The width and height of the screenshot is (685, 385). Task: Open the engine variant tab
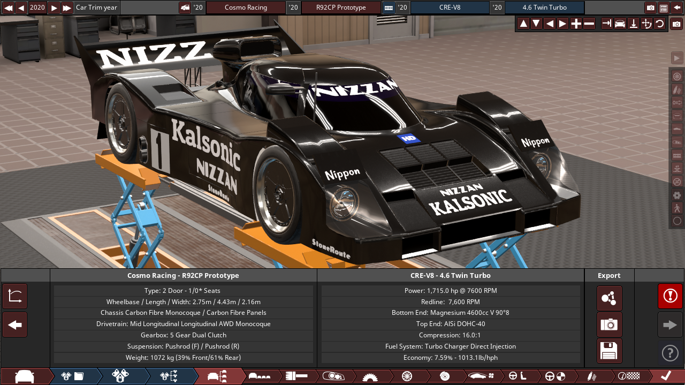(121, 376)
